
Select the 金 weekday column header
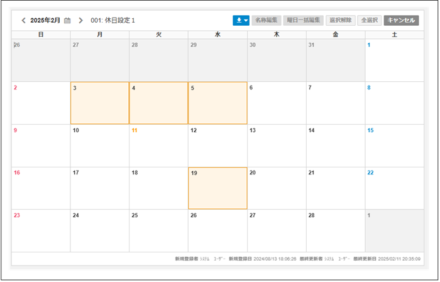pyautogui.click(x=336, y=35)
